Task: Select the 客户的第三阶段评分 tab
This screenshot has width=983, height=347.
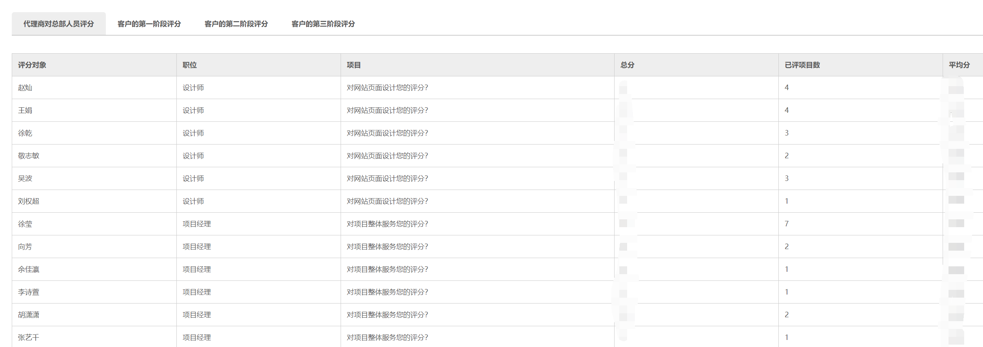Action: [x=323, y=24]
